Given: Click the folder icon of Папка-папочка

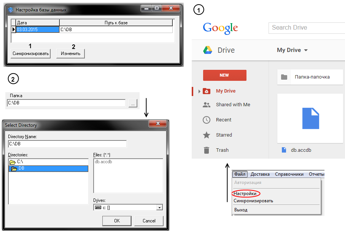Looking at the screenshot, I should [x=284, y=77].
